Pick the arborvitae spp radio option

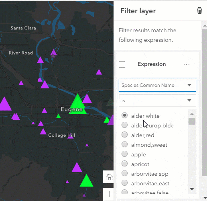124,173
